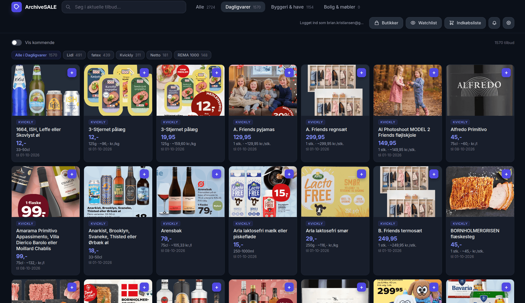Add 1664, ISH, Leffe øl to list
Image resolution: width=525 pixels, height=303 pixels.
(x=72, y=73)
